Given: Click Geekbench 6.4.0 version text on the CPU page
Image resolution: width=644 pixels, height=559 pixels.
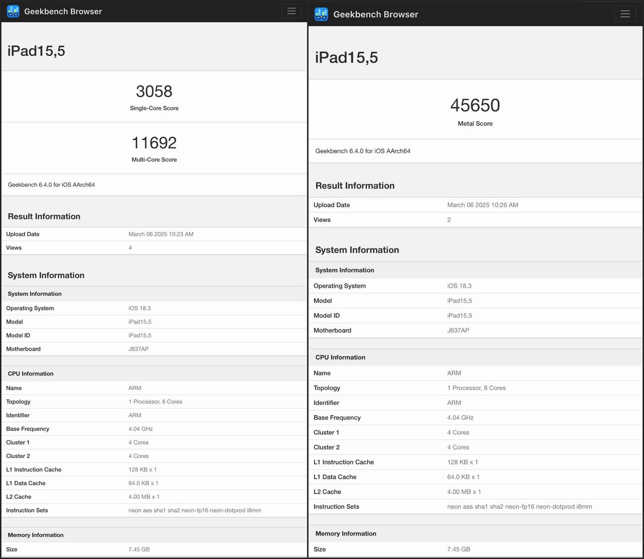Looking at the screenshot, I should [x=51, y=185].
